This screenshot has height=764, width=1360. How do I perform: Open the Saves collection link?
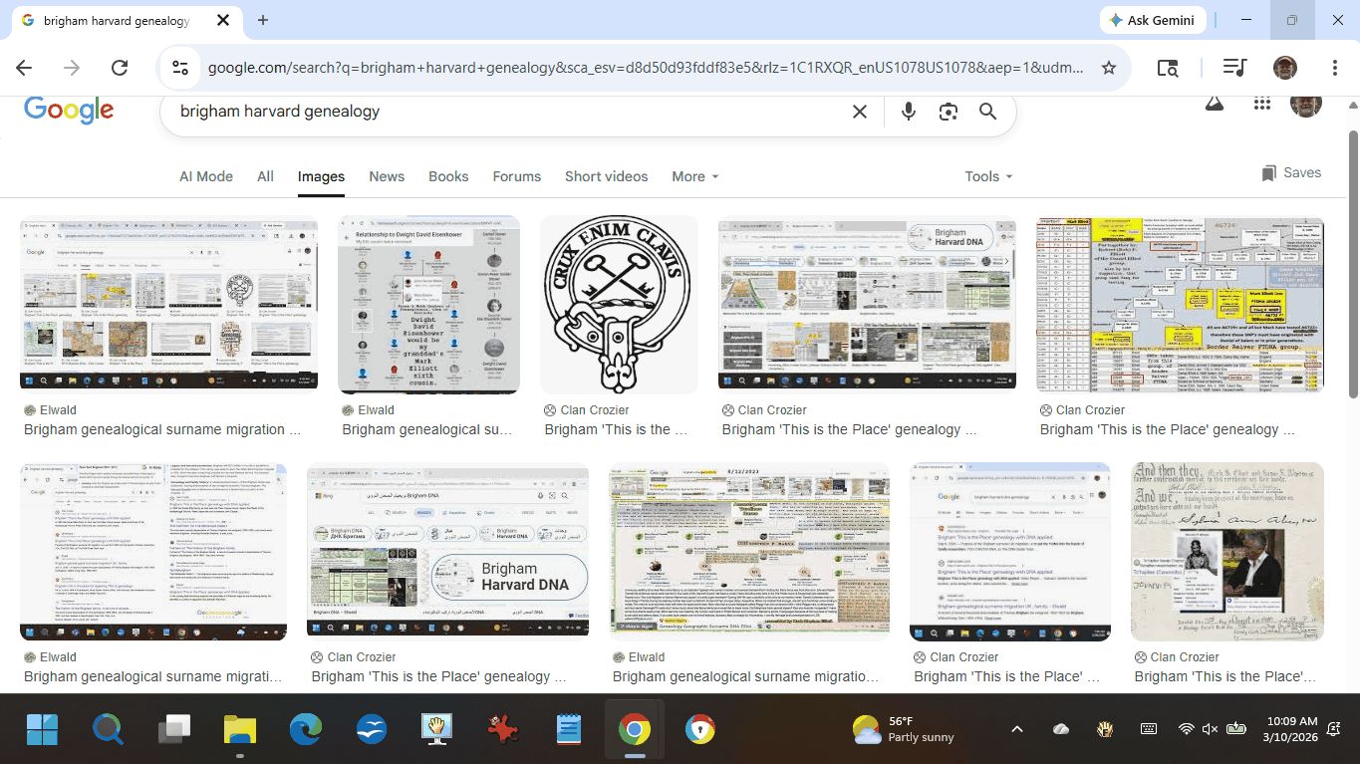[1291, 173]
